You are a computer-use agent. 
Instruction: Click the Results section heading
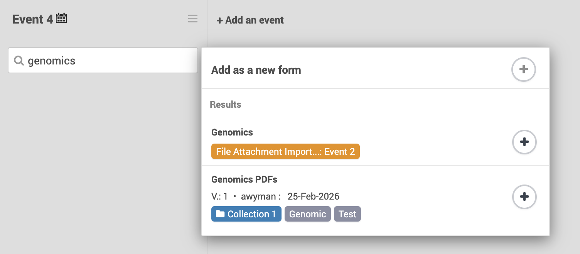point(226,105)
